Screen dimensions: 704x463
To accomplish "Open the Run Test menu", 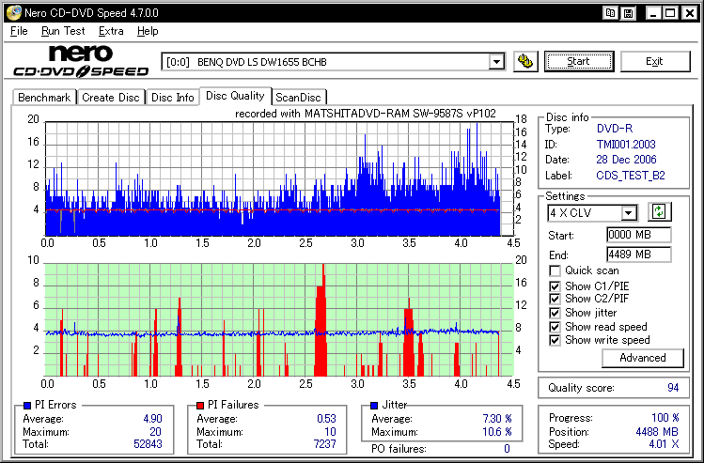I will pyautogui.click(x=63, y=31).
